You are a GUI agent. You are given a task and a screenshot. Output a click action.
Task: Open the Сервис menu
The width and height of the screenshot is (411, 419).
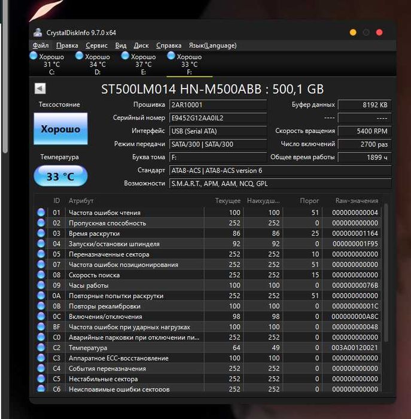96,45
